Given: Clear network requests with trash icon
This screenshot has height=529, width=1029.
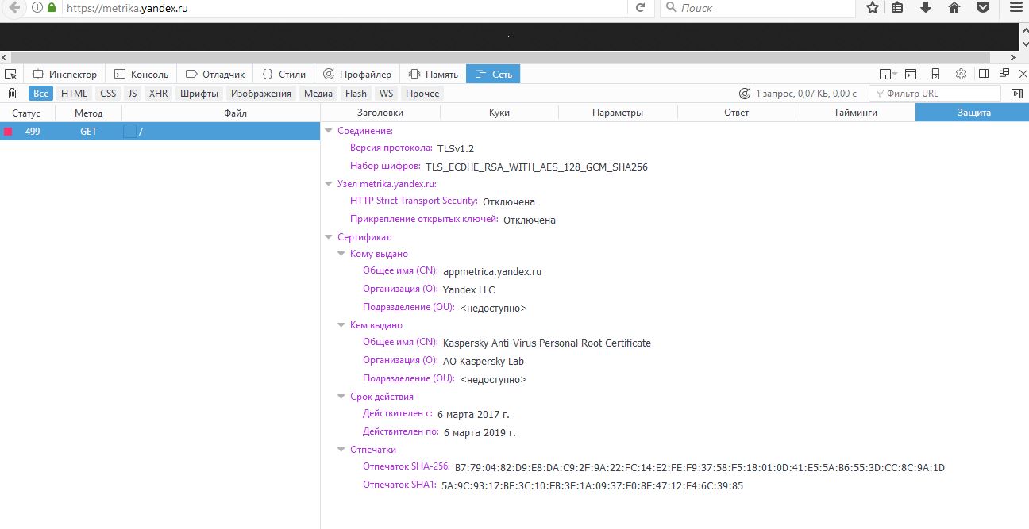Looking at the screenshot, I should (x=12, y=94).
